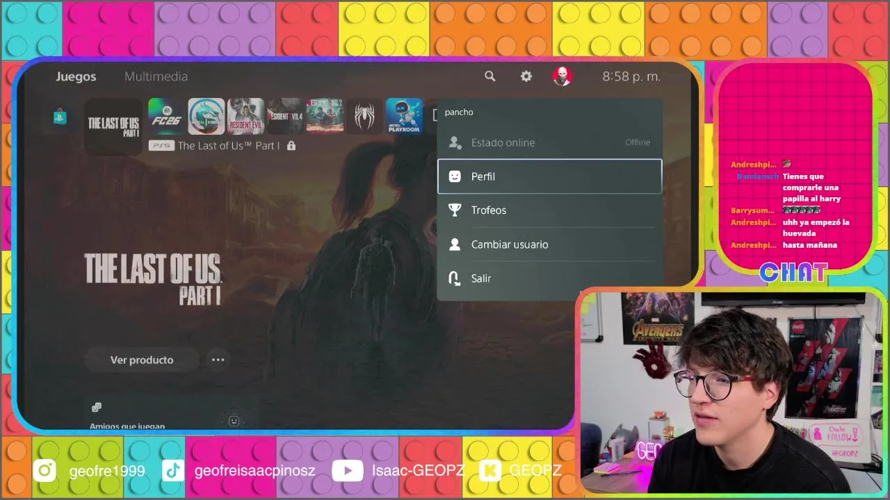Open the PlayStation Store icon

(60, 117)
